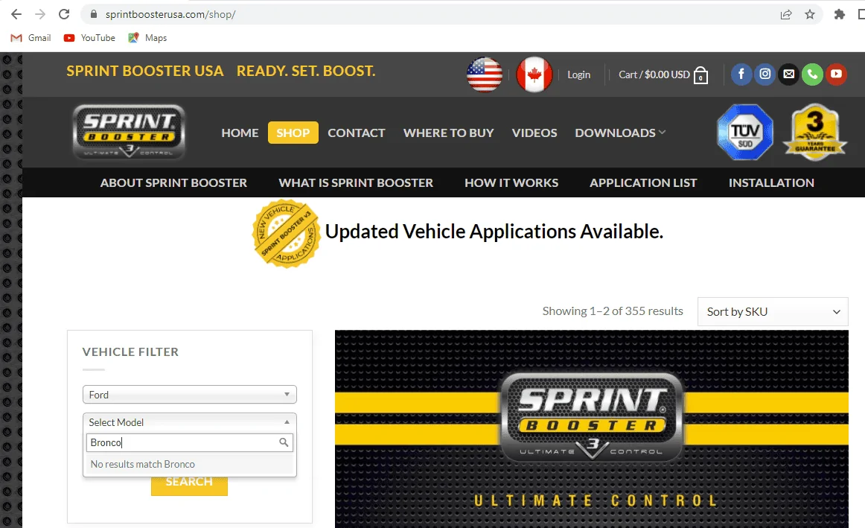Open the Instagram social icon
The image size is (865, 528).
(765, 74)
